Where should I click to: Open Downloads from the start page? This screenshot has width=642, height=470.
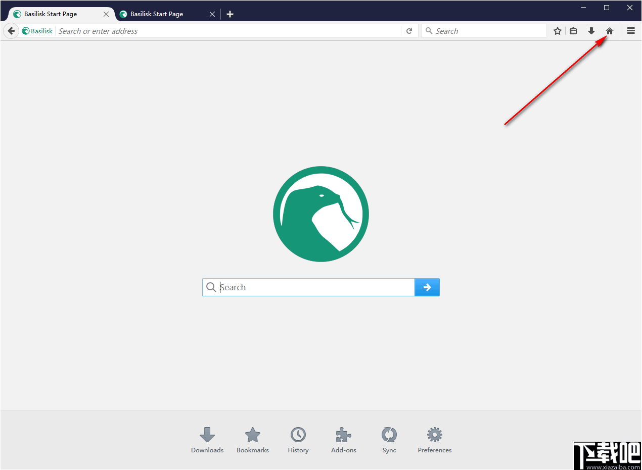207,440
